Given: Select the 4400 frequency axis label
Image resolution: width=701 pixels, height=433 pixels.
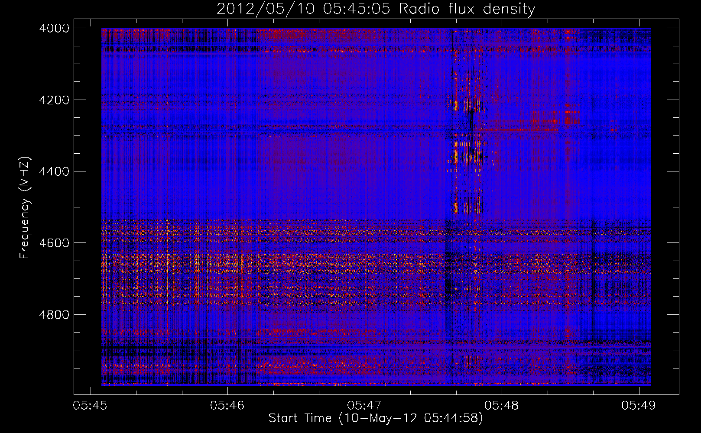Looking at the screenshot, I should click(54, 171).
